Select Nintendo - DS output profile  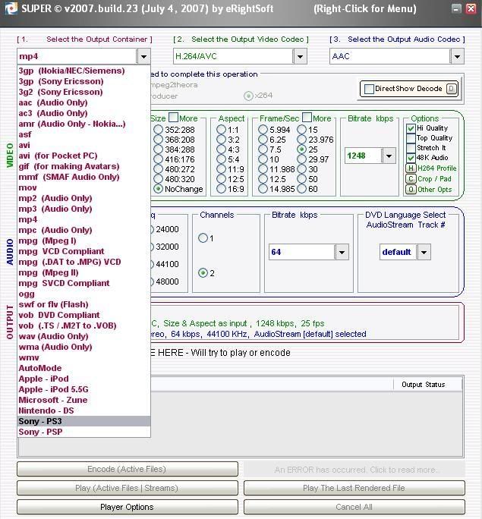(83, 410)
